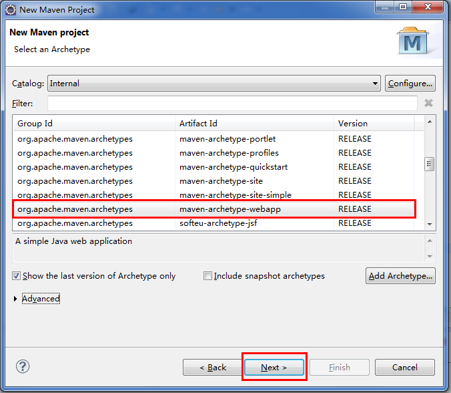This screenshot has width=451, height=393.
Task: Maximize the New Maven Project window
Action: [403, 7]
